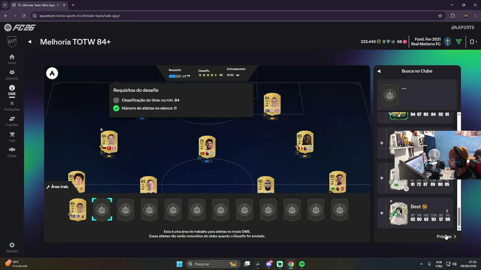This screenshot has width=481, height=270.
Task: Click the 68 FC Points balance
Action: [402, 42]
